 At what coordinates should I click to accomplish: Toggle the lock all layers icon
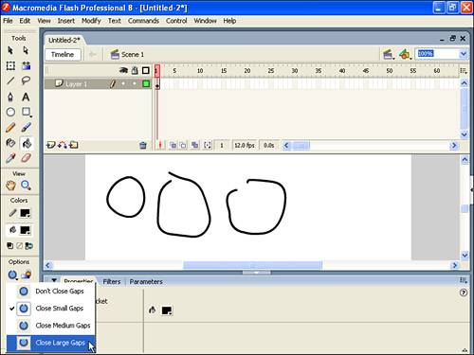coord(135,70)
